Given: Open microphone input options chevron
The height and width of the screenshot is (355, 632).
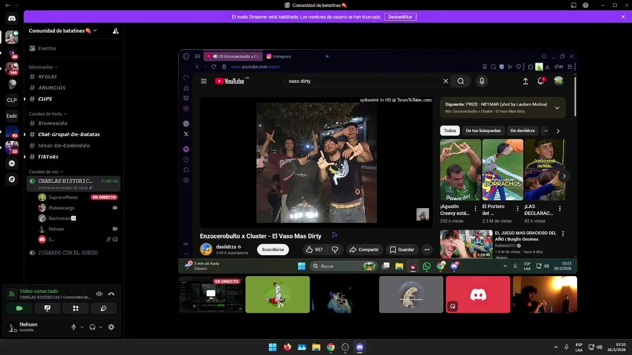Looking at the screenshot, I should click(x=82, y=327).
